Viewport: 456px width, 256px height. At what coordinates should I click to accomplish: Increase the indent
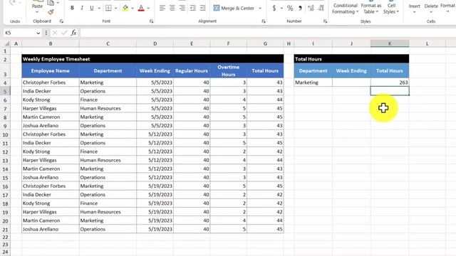point(202,8)
